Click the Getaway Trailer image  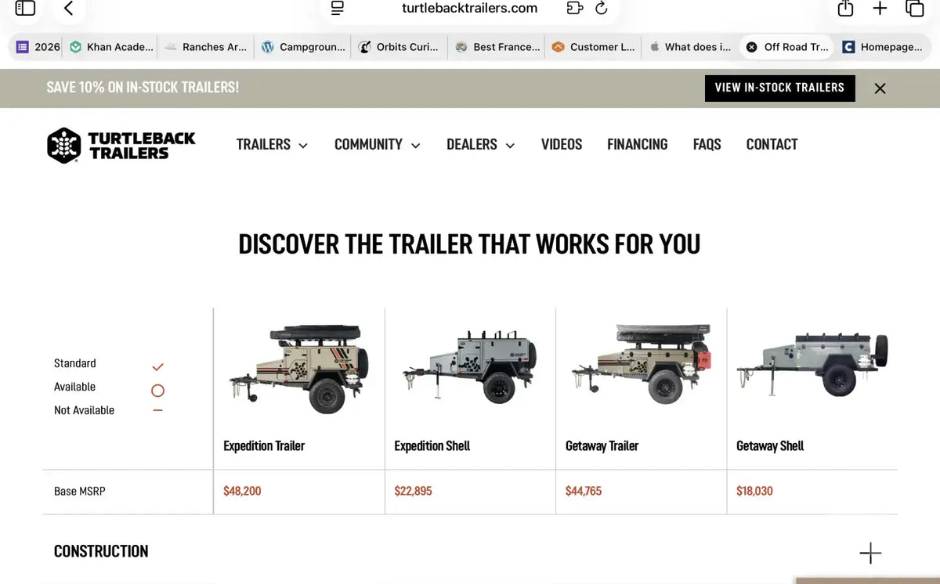pyautogui.click(x=642, y=365)
